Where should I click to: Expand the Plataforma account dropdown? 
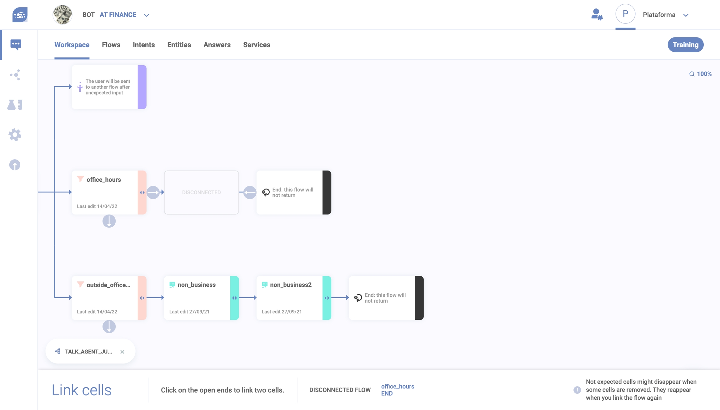pos(686,15)
